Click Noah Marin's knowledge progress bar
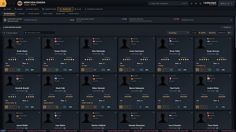The height and width of the screenshot is (132, 236). 27,70
